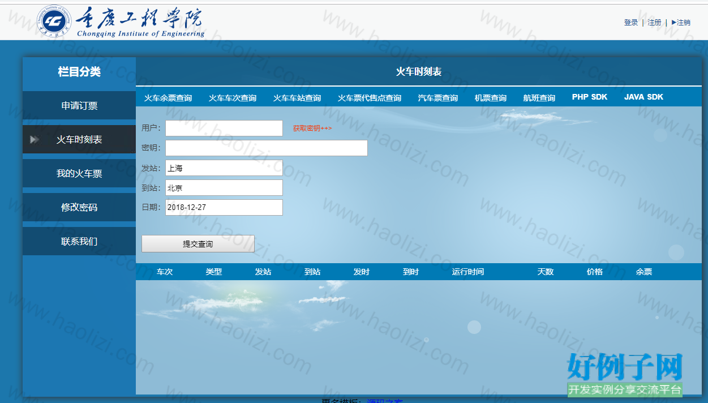Click the 火车时刻表 panel title
Image resolution: width=708 pixels, height=403 pixels.
[419, 71]
